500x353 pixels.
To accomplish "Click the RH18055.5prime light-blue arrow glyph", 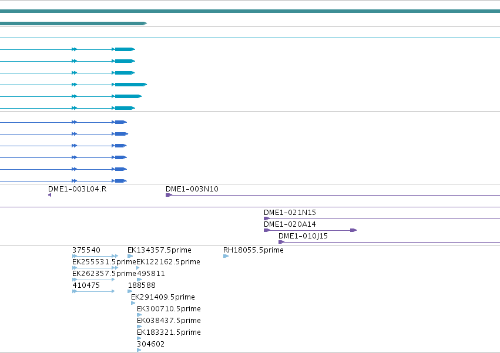I will pos(226,256).
